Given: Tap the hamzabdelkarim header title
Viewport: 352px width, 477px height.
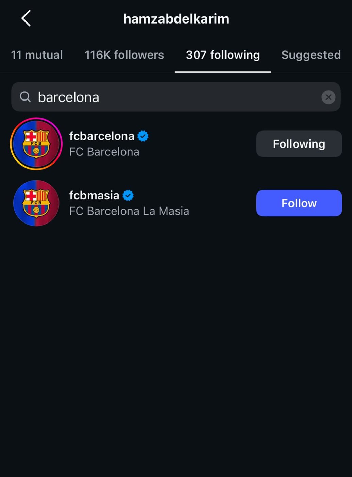Looking at the screenshot, I should tap(176, 19).
